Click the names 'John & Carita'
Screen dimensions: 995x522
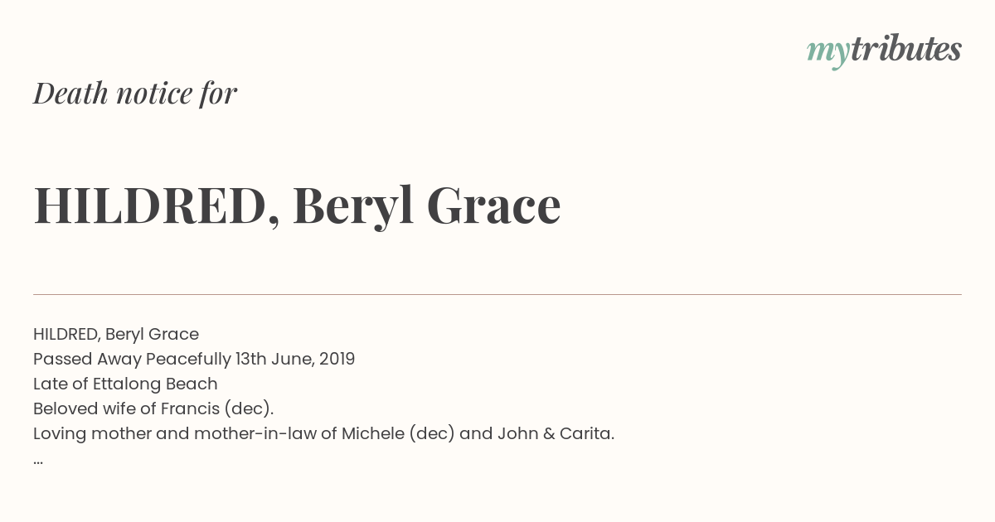point(554,433)
